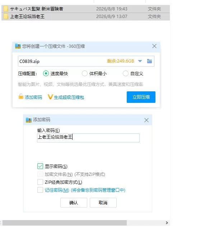Select 自定义 compression option
This screenshot has width=205, height=228.
(126, 73)
